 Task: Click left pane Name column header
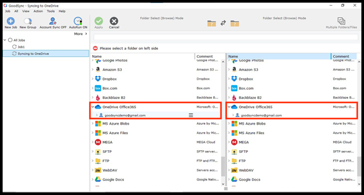click(142, 56)
